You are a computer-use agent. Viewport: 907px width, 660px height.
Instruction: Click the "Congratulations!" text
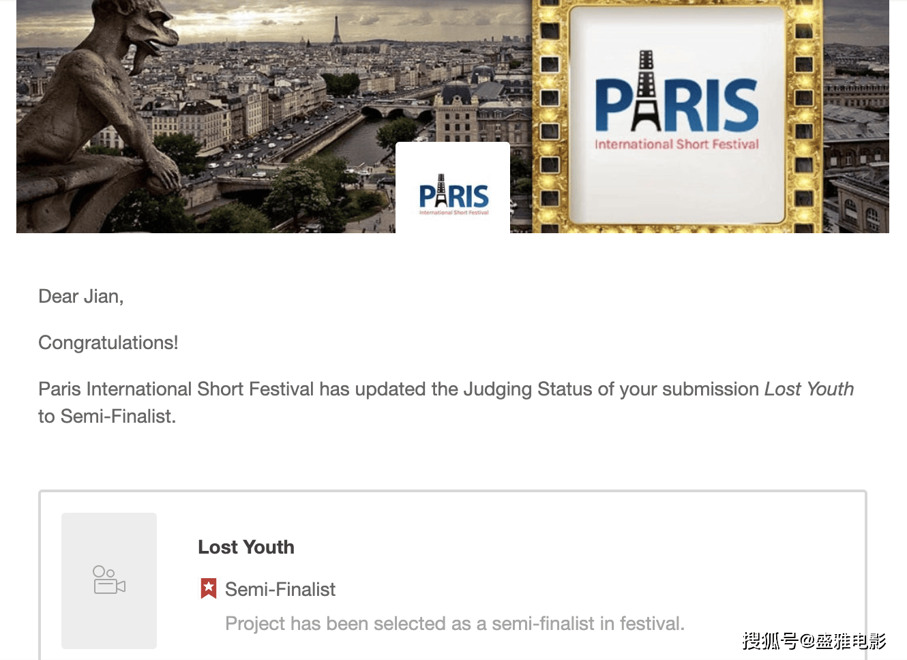108,342
